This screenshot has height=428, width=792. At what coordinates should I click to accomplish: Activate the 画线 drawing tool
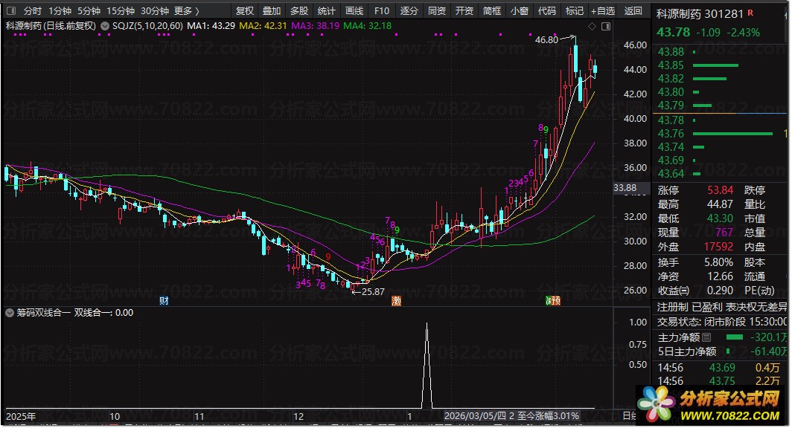[354, 10]
